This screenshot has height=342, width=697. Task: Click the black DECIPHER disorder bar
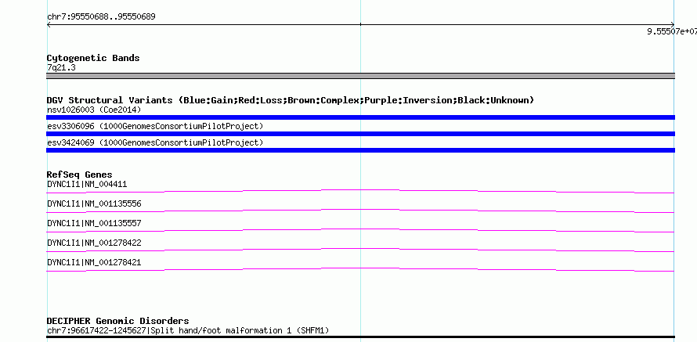click(360, 337)
